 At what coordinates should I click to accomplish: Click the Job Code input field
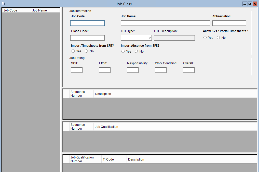point(87,23)
